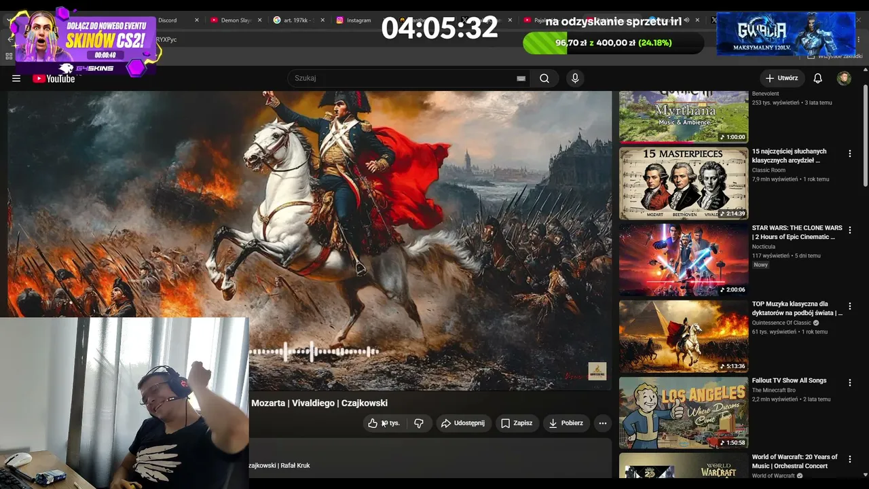Image resolution: width=869 pixels, height=489 pixels.
Task: Click the page vertical scrollbar thumb
Action: tap(865, 136)
